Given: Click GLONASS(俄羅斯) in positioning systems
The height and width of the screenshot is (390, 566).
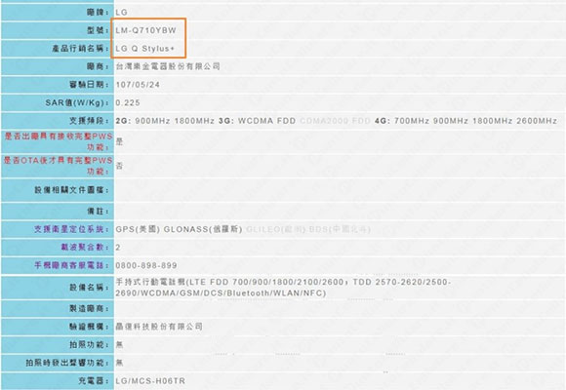Looking at the screenshot, I should coord(203,229).
